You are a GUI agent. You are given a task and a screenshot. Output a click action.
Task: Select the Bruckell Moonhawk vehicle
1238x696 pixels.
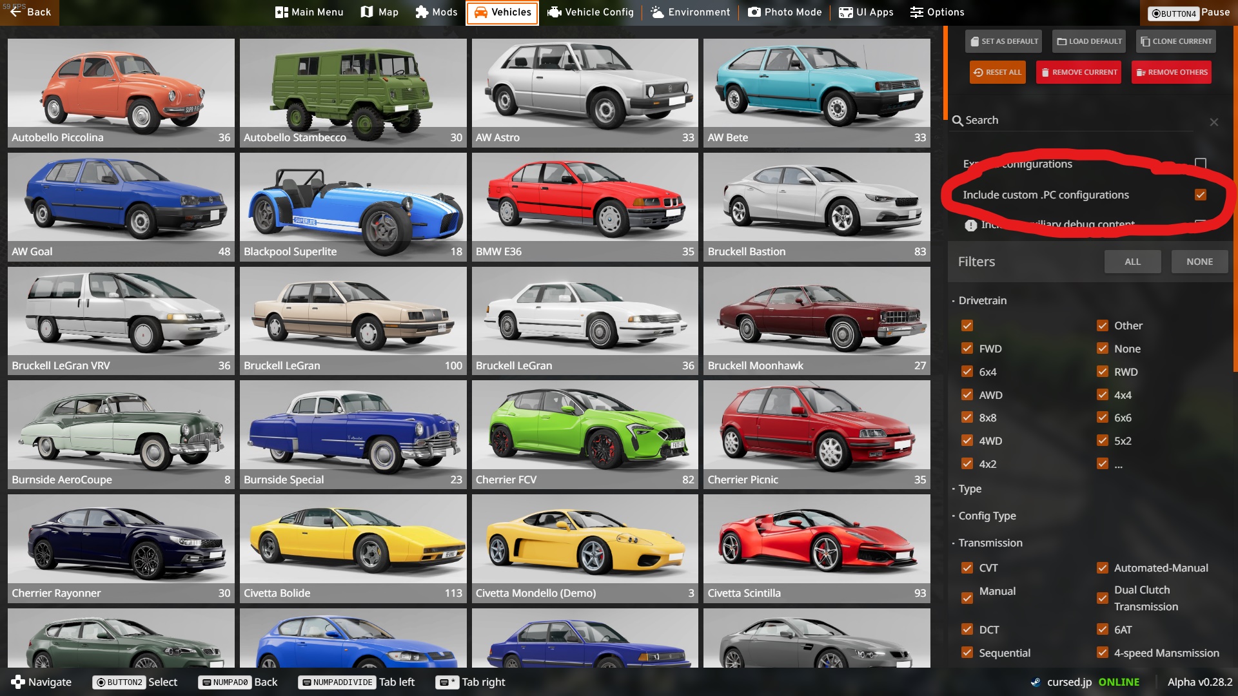point(817,321)
